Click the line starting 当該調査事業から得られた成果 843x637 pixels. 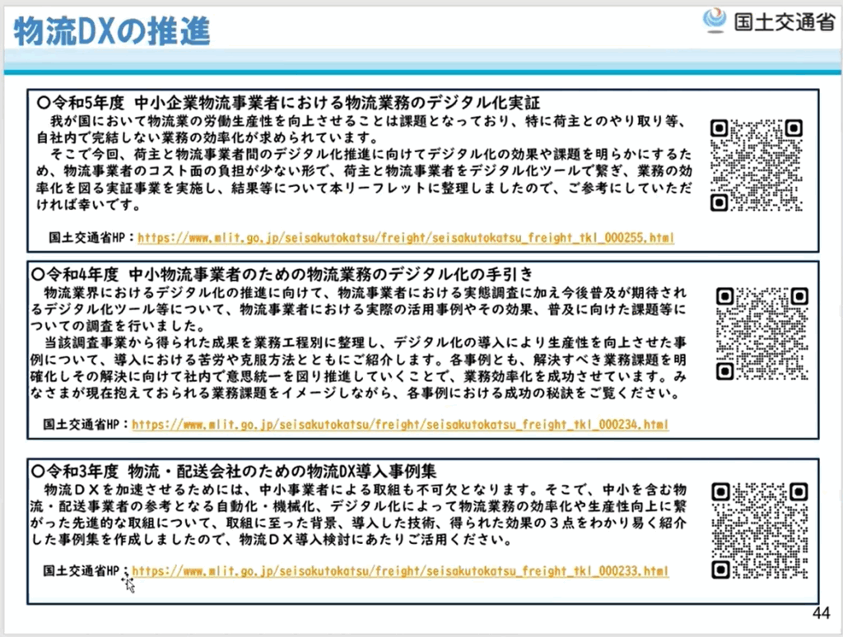[365, 342]
